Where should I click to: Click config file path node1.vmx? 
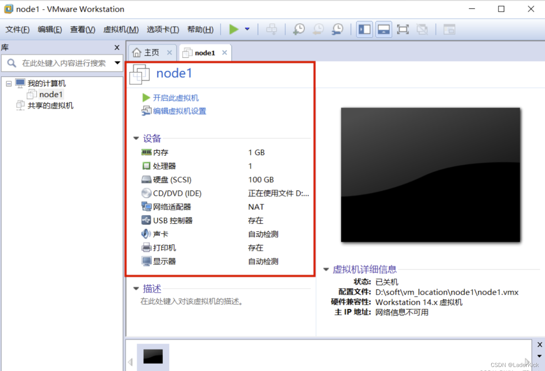click(x=447, y=292)
